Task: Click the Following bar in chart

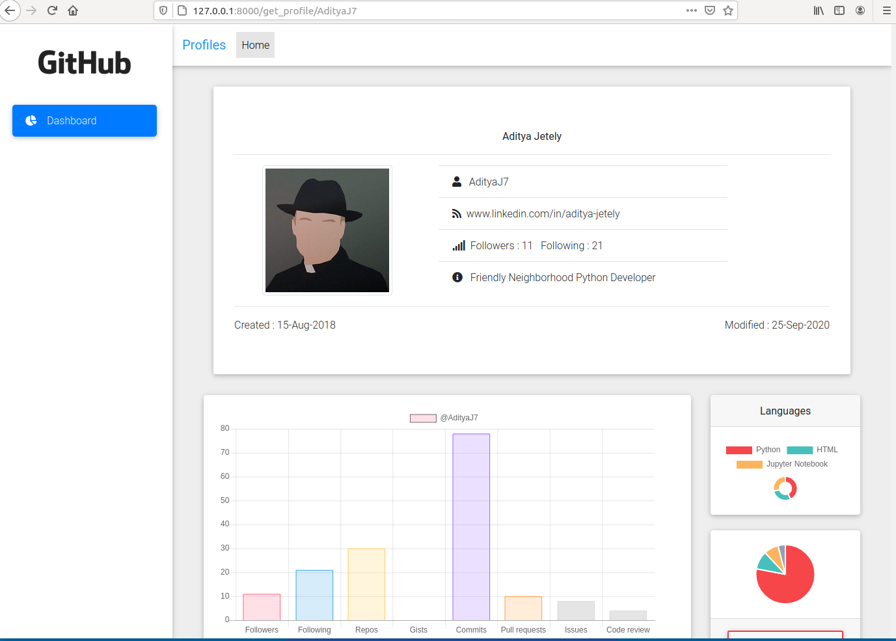Action: click(314, 595)
